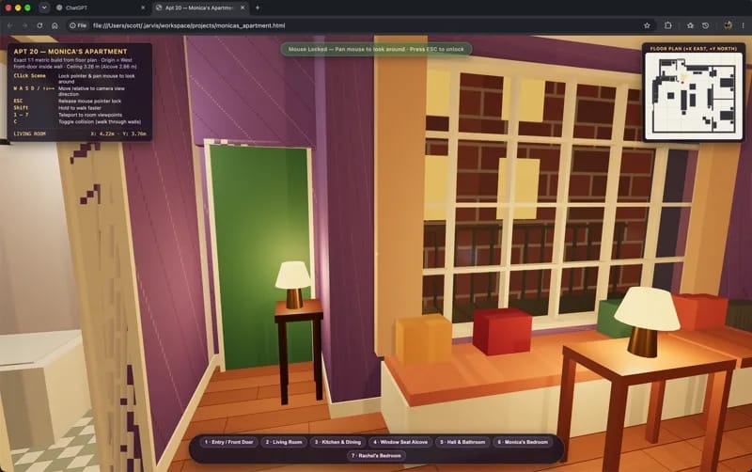Image resolution: width=752 pixels, height=472 pixels.
Task: Close the ChatGPT tab
Action: click(143, 8)
